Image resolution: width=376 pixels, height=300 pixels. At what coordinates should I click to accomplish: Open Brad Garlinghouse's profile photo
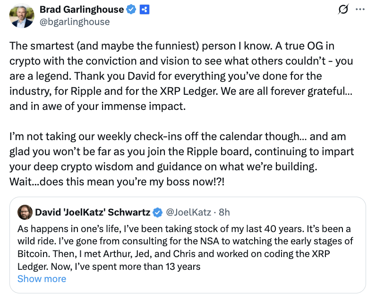point(22,16)
